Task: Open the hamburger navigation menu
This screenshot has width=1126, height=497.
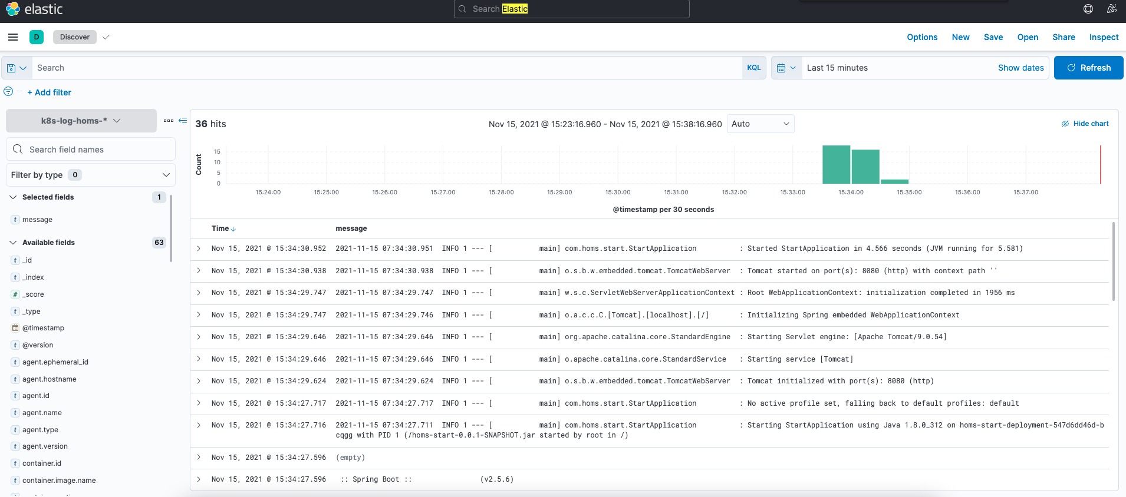Action: (x=13, y=37)
